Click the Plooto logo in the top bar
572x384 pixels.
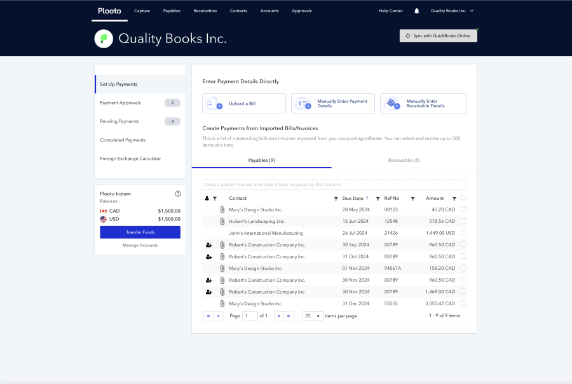109,11
